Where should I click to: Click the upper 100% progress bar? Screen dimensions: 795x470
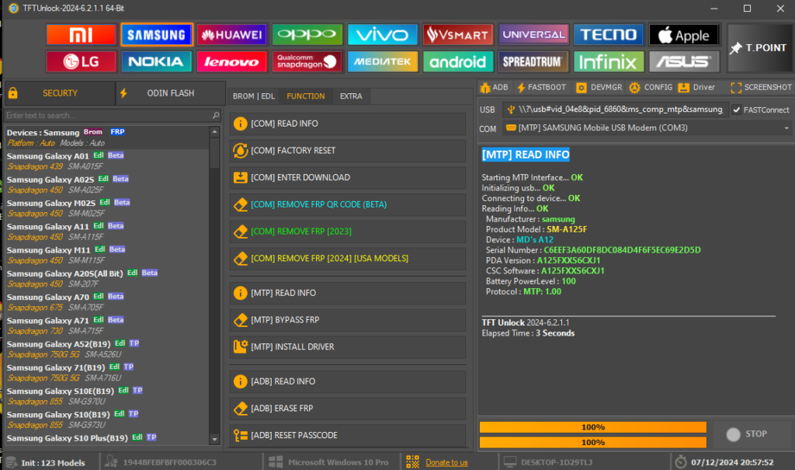pos(592,426)
